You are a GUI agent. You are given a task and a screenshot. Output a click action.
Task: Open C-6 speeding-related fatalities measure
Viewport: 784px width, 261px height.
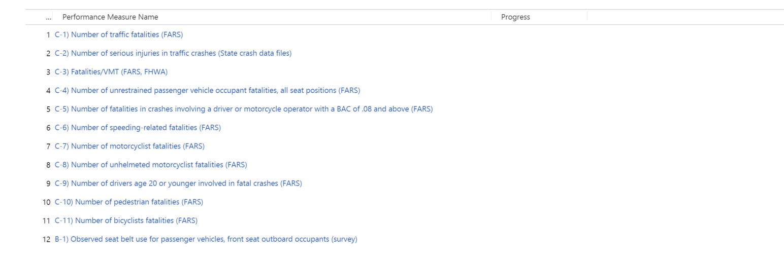(138, 128)
